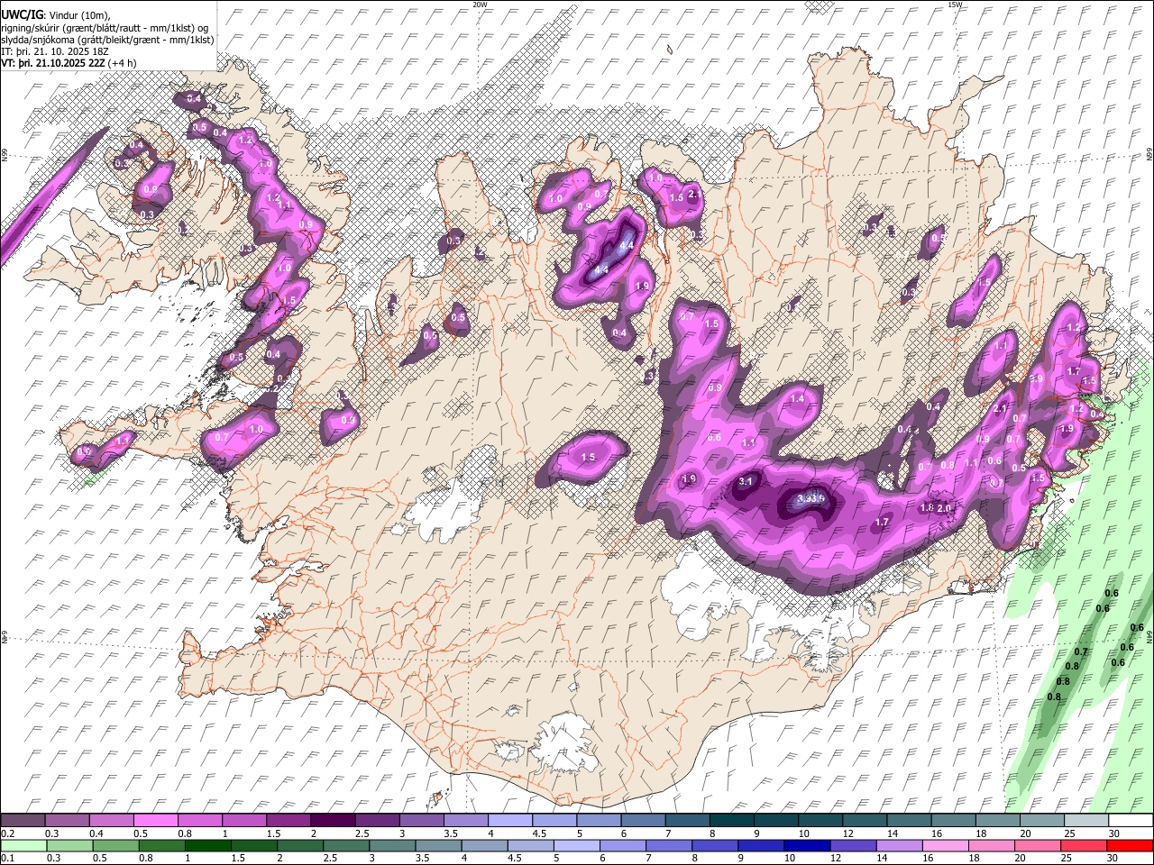Viewport: 1154px width, 865px height.
Task: Click the '2.5' label in upper legend row
Action: click(362, 833)
